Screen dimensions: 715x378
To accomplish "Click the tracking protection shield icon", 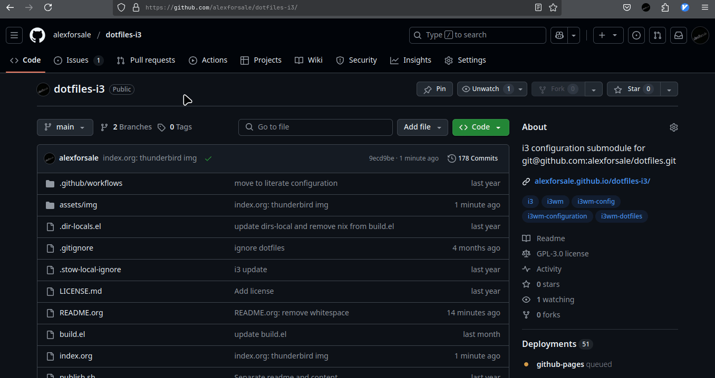I will [121, 7].
